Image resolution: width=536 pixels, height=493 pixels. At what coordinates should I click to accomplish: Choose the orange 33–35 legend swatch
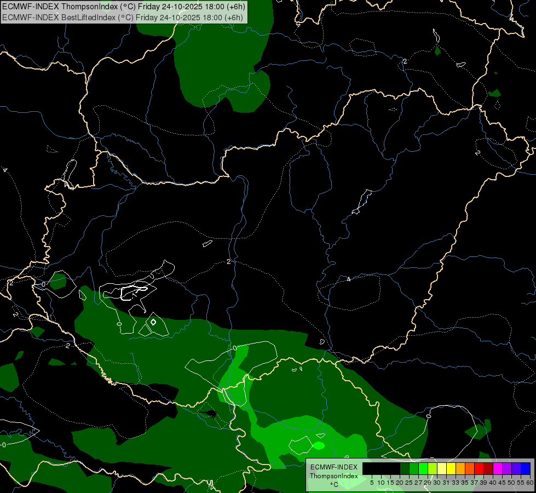pos(460,468)
